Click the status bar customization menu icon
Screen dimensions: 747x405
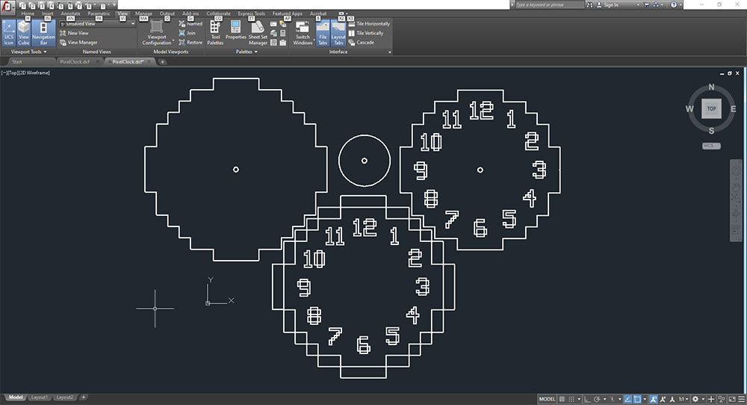[x=741, y=399]
